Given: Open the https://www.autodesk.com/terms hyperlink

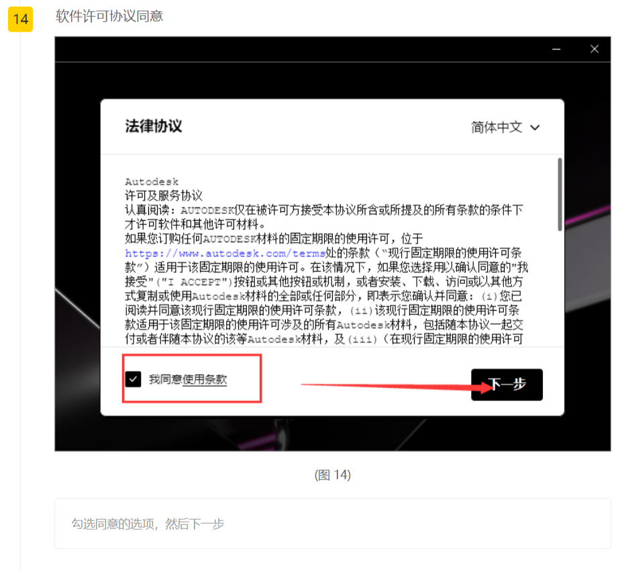Looking at the screenshot, I should (x=225, y=253).
